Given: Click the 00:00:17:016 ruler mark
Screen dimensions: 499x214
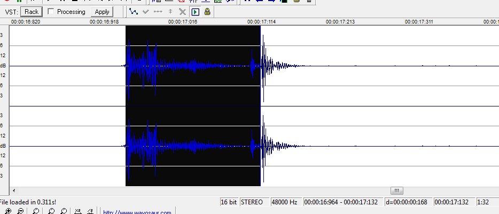Looking at the screenshot, I should point(183,21).
